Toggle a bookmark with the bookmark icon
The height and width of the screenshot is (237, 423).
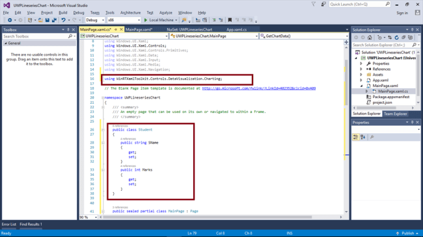(230, 20)
